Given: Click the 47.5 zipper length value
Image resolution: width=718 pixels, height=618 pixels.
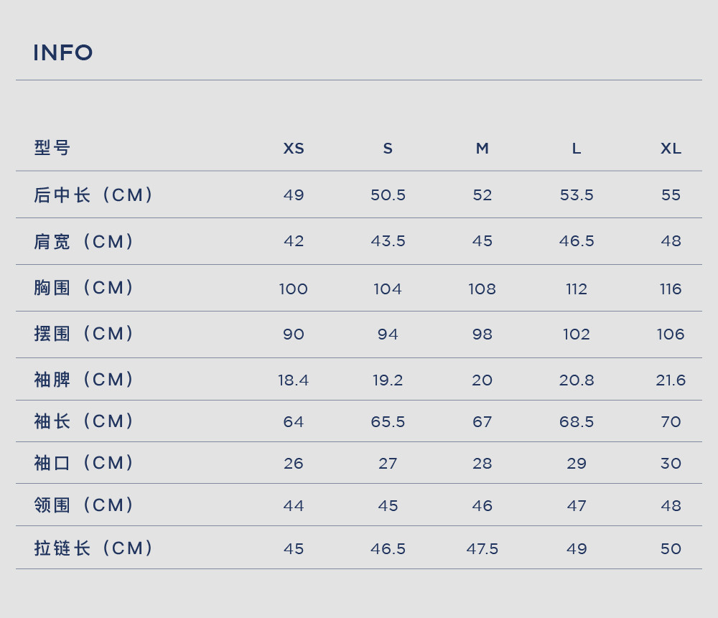Looking at the screenshot, I should click(x=482, y=548).
